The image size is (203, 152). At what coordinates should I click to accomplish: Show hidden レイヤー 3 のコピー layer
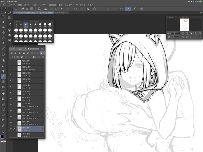(11, 68)
